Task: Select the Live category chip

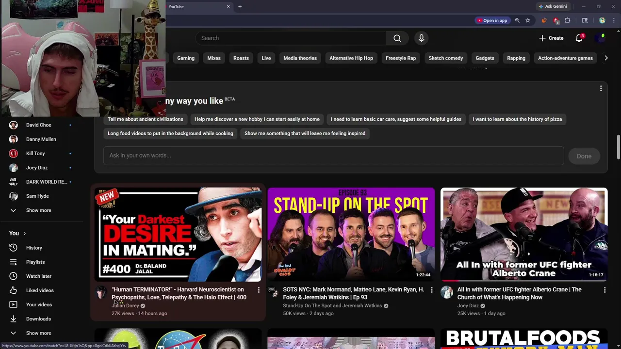Action: (266, 58)
